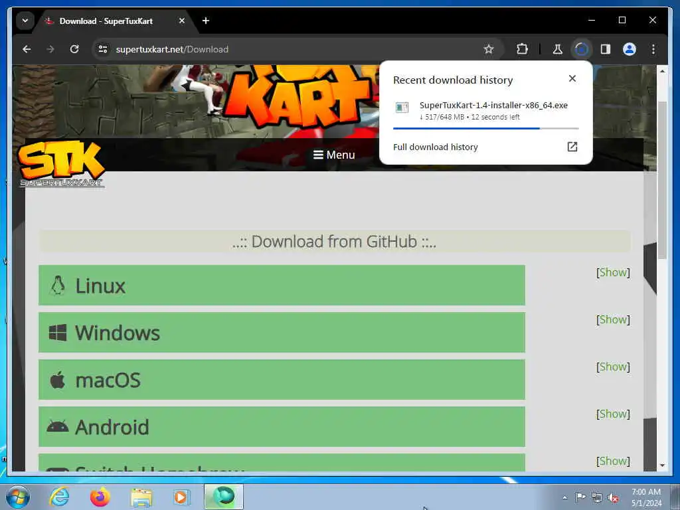
Task: Click the Show link next to Switch Homebrew
Action: tap(613, 461)
